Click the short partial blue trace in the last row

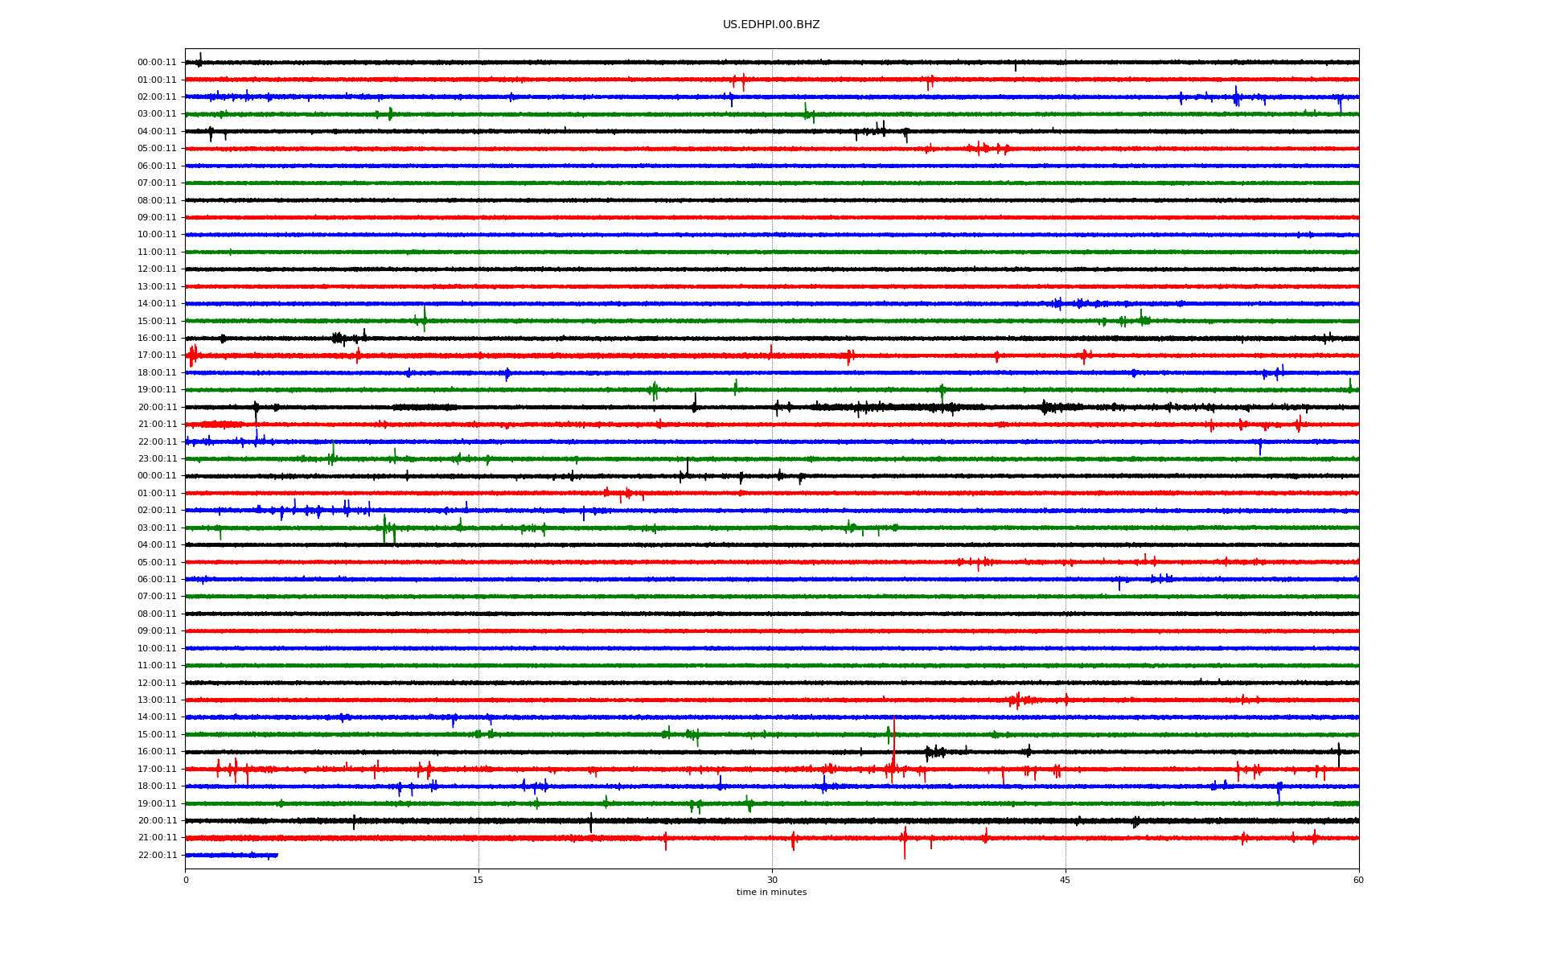[x=232, y=856]
